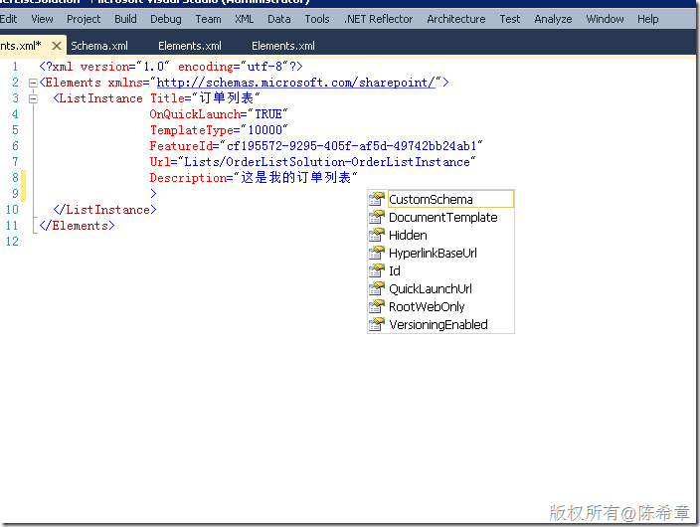Click the closing </Elements> tag
The image size is (700, 527).
point(77,226)
